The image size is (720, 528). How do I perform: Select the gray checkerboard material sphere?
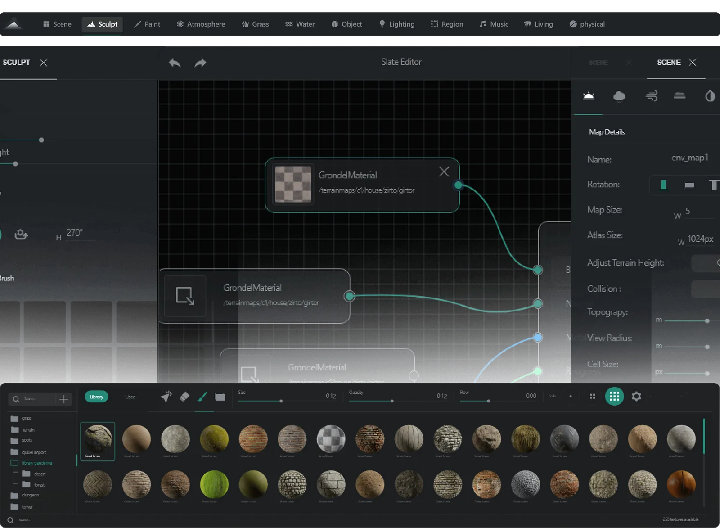[331, 439]
